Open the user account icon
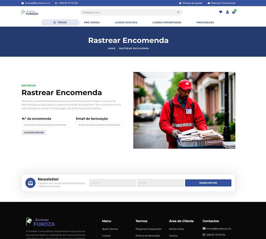 pyautogui.click(x=227, y=12)
